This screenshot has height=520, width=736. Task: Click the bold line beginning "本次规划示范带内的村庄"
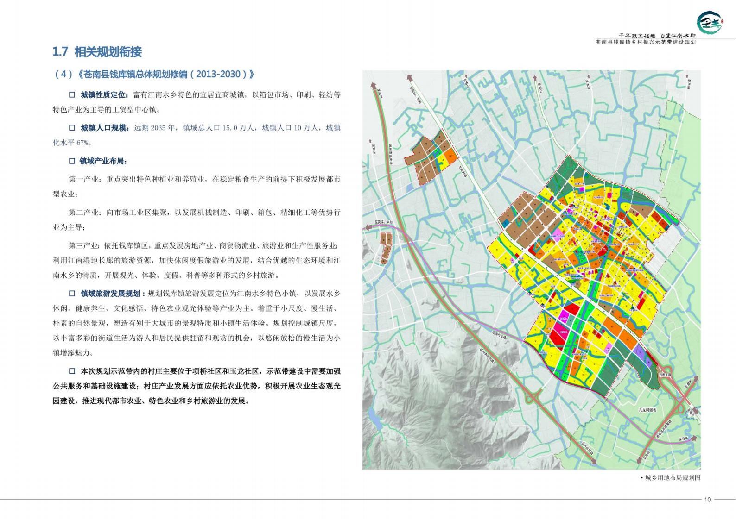tap(210, 371)
